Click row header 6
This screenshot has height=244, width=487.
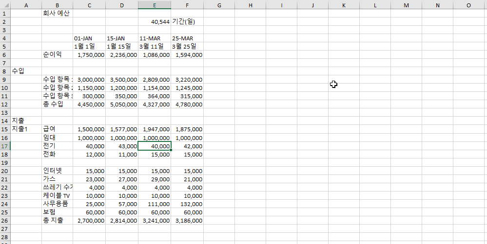5,55
